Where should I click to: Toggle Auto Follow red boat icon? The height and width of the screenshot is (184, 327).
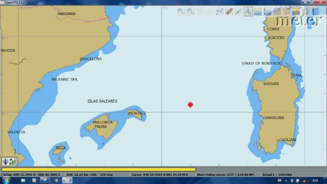[x=229, y=12]
